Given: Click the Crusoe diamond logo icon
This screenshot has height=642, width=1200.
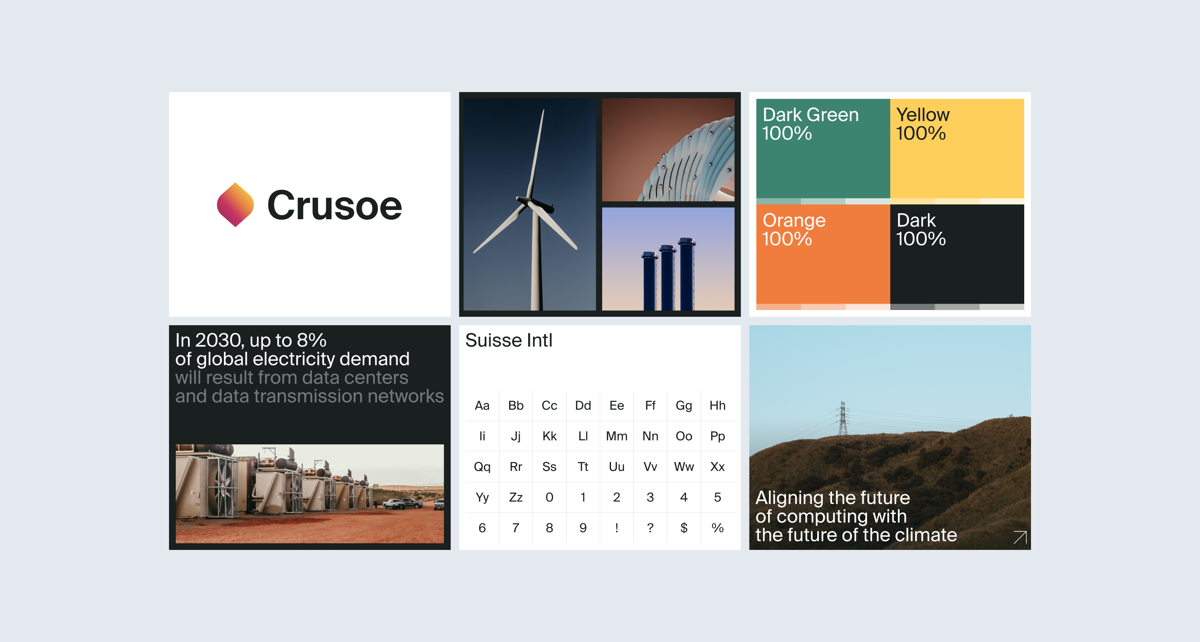Looking at the screenshot, I should point(235,205).
